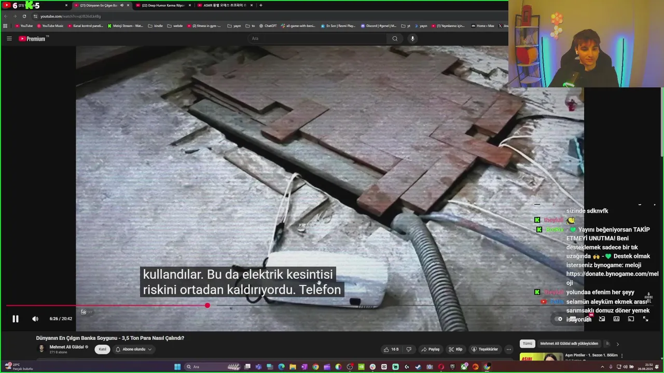This screenshot has width=664, height=373.
Task: Open the 4K player settings gear
Action: pyautogui.click(x=588, y=319)
